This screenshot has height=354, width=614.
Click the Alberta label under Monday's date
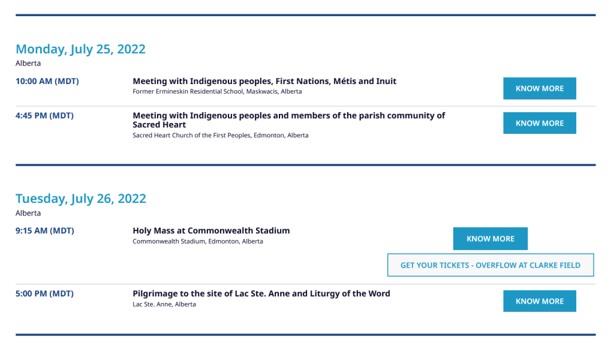click(28, 63)
